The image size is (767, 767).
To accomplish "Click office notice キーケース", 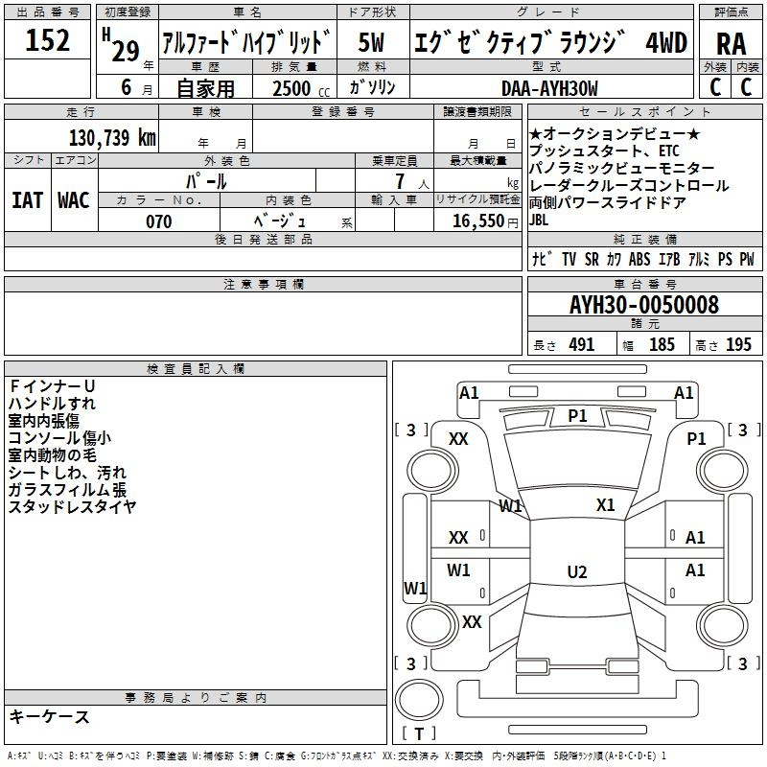I will tap(50, 716).
